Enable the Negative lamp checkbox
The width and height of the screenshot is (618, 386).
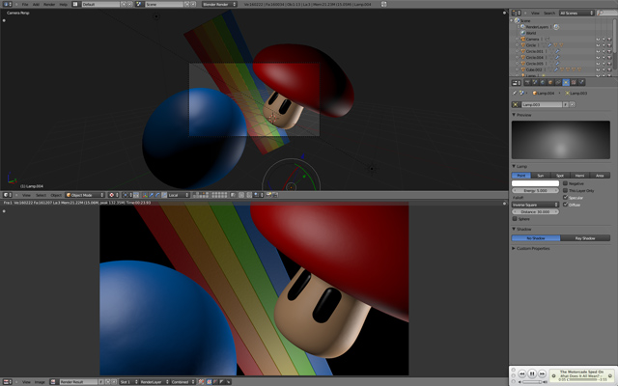click(566, 182)
